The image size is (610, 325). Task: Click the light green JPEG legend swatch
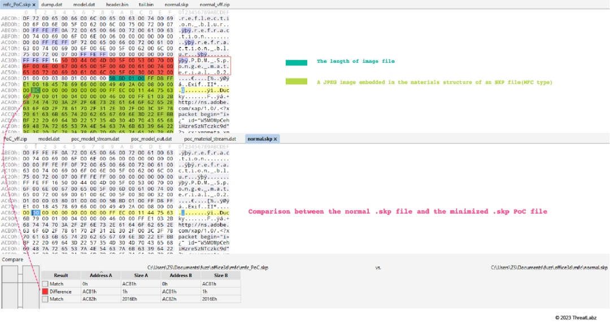296,82
